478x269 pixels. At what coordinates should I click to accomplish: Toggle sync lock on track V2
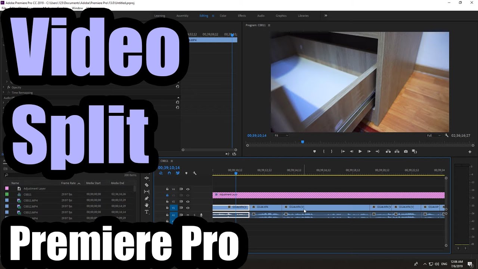pos(181,201)
